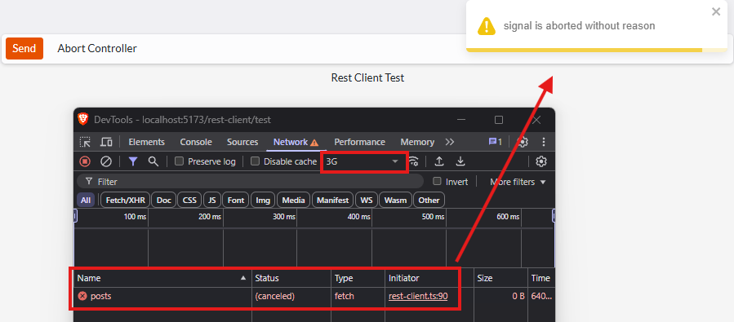
Task: Click the warning icon in the notification
Action: point(487,26)
